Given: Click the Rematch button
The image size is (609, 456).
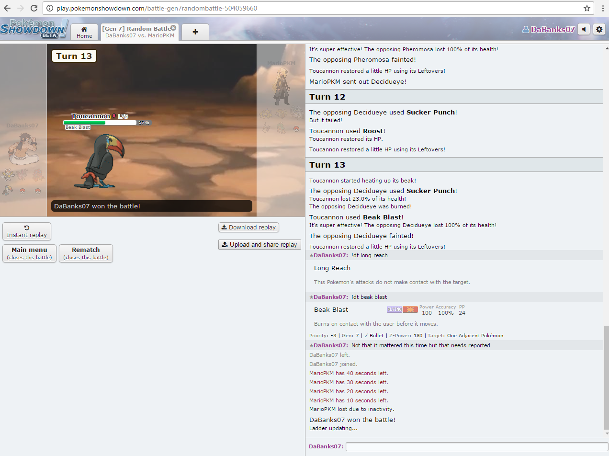Looking at the screenshot, I should tap(86, 253).
